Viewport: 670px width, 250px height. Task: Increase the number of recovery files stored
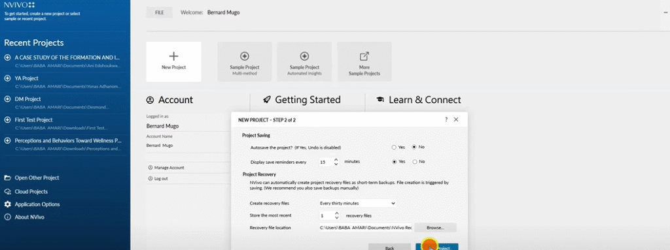pyautogui.click(x=336, y=213)
